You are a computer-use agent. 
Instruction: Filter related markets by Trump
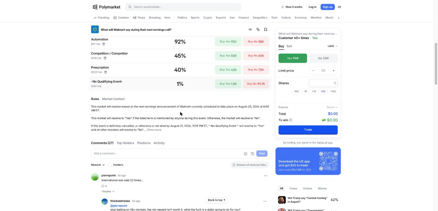tap(293, 189)
